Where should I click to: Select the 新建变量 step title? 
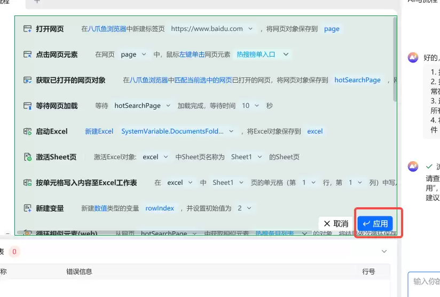[50, 208]
